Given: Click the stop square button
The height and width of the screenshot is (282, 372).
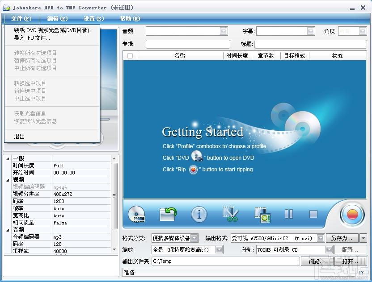Looking at the screenshot, I should 313,214.
